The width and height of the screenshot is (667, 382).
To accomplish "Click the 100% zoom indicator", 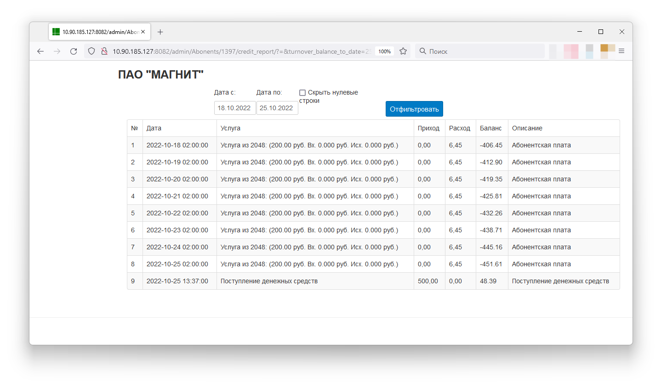I will point(384,51).
